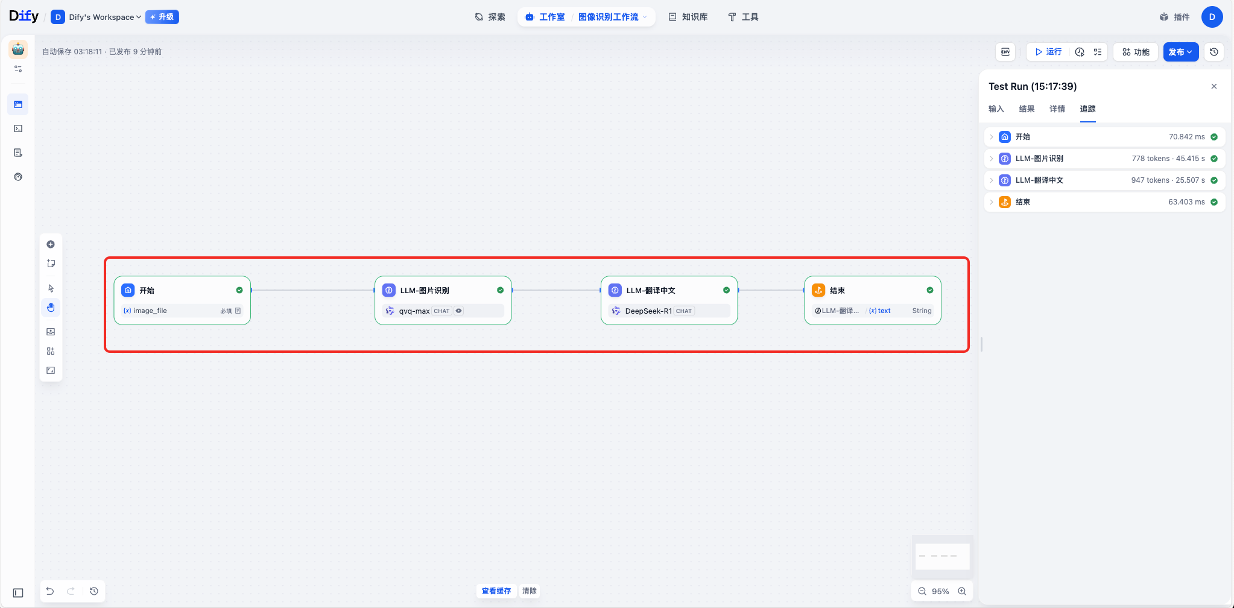Expand the LLM-翻译中文 trace row
Screen dimensions: 1234x608
(x=991, y=180)
